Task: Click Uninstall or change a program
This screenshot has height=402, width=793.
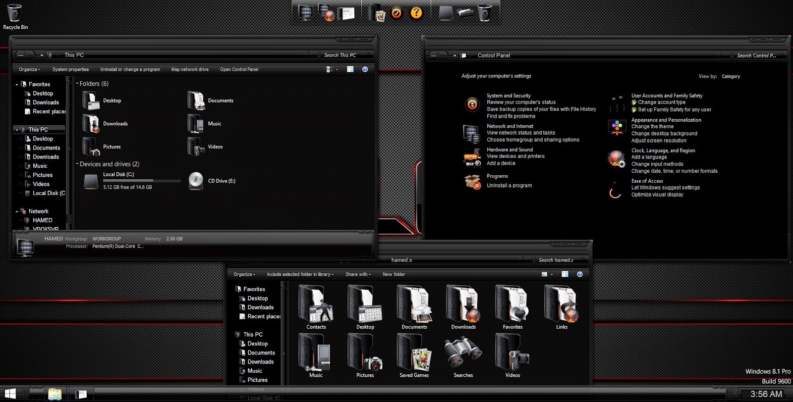Action: click(130, 69)
